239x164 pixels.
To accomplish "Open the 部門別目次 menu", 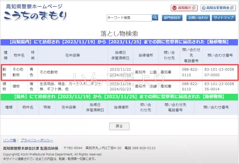I will pyautogui.click(x=172, y=18).
